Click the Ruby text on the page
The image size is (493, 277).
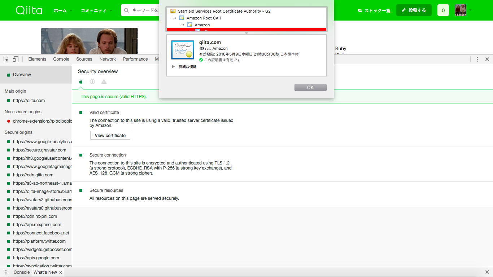341,49
